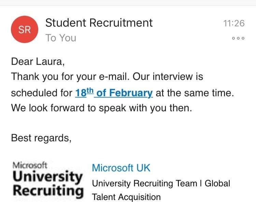This screenshot has width=256, height=202.
Task: Click the small Microsoft word in the logo
Action: 30,165
